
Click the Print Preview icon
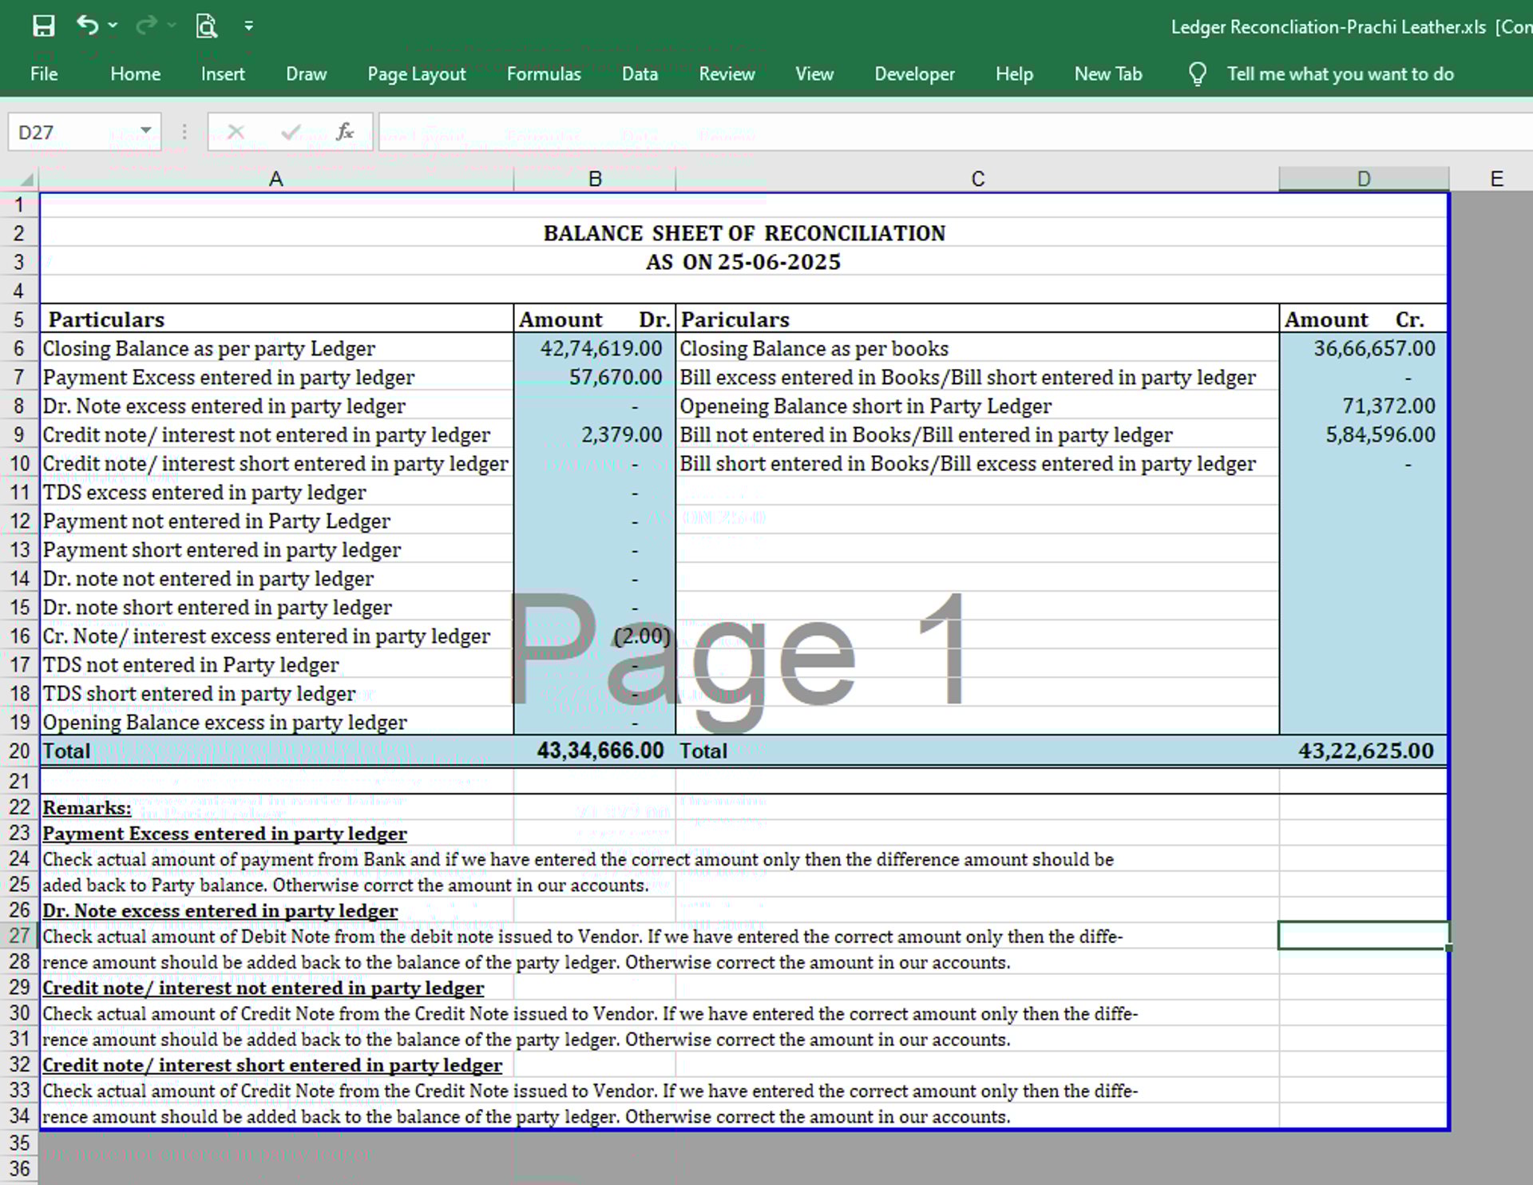pos(206,26)
